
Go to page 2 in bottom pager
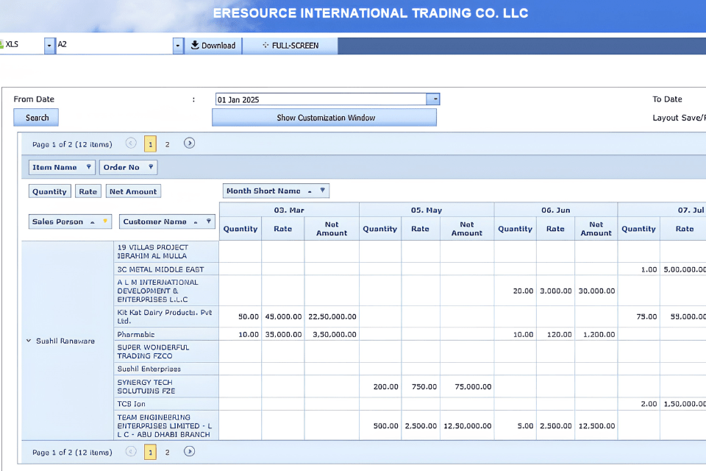point(167,452)
